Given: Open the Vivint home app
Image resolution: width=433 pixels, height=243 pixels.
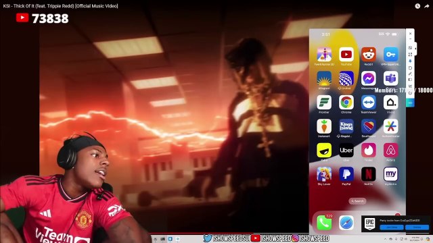Looking at the screenshot, I should point(390,102).
